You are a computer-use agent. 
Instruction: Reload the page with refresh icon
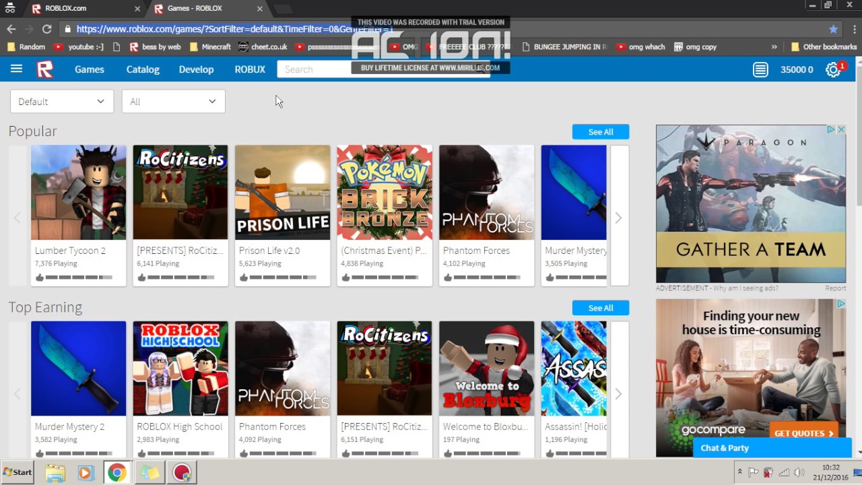(46, 29)
